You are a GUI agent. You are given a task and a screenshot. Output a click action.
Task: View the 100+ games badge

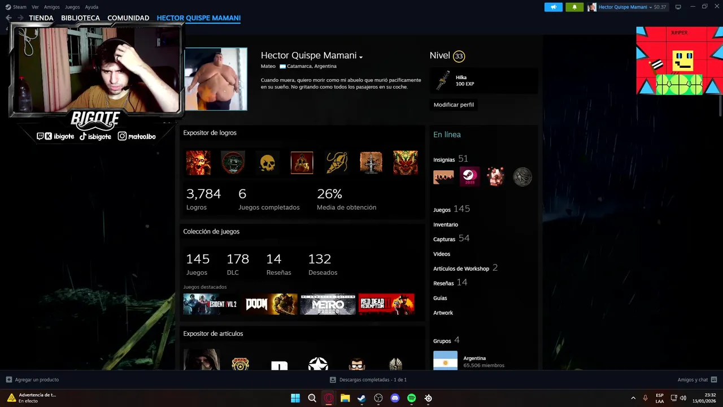tap(443, 177)
